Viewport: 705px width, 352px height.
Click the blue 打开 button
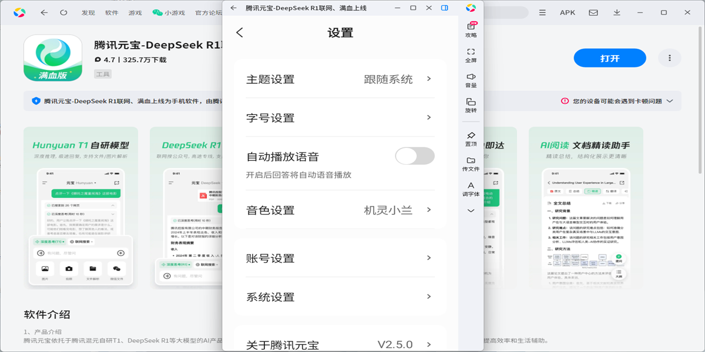[x=609, y=58]
